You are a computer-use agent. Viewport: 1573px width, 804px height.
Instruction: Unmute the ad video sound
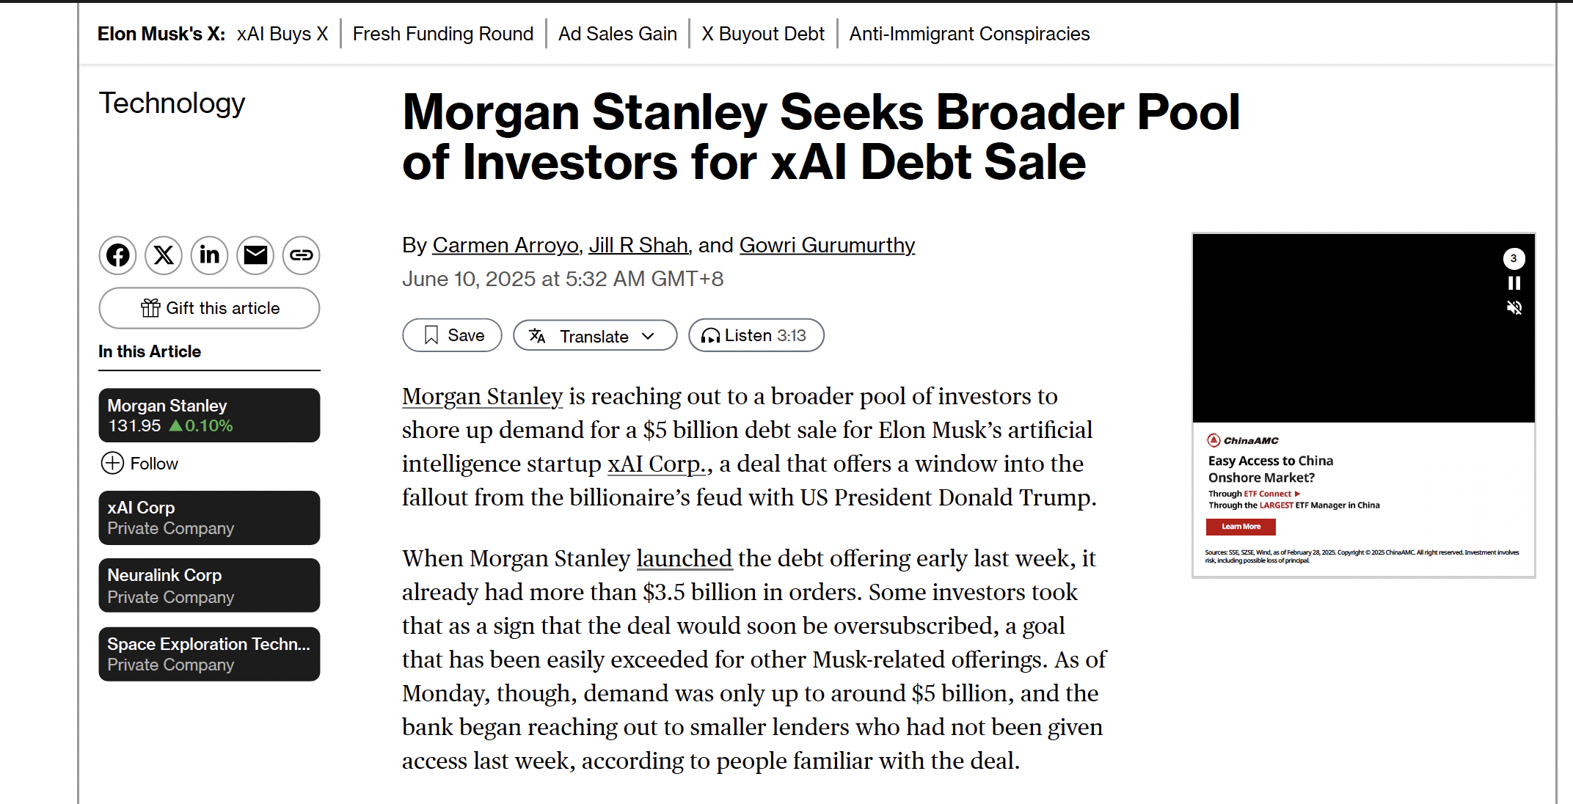pyautogui.click(x=1514, y=308)
